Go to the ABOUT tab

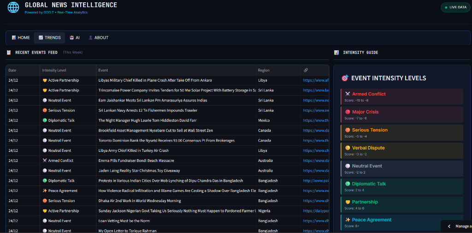98,38
